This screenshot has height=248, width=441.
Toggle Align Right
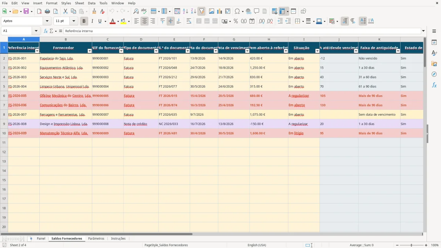pyautogui.click(x=153, y=21)
